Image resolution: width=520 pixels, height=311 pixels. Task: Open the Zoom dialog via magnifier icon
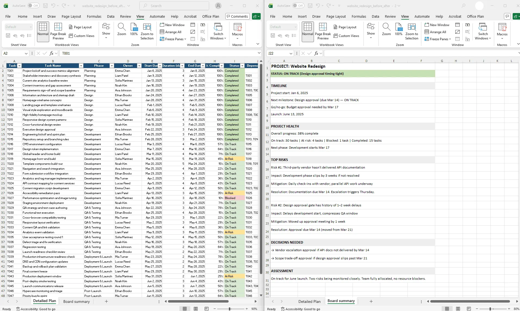pos(121,30)
